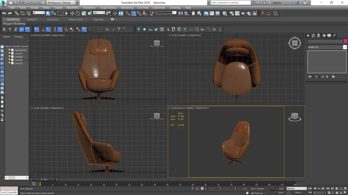
Task: Open Render Setup teapot icon
Action: click(231, 13)
